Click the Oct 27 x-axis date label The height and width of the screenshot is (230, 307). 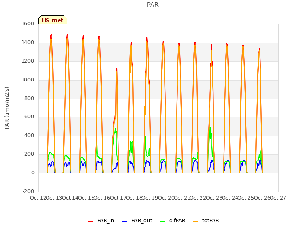278,198
